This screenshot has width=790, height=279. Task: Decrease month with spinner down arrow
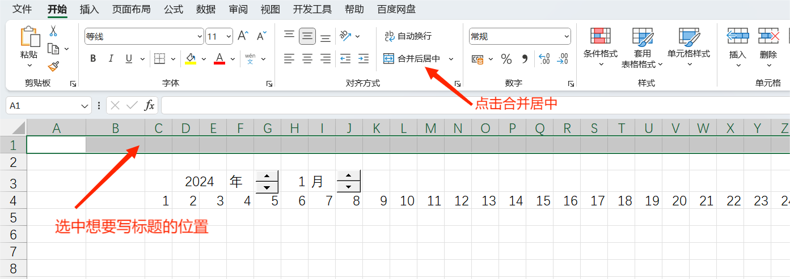click(x=348, y=187)
